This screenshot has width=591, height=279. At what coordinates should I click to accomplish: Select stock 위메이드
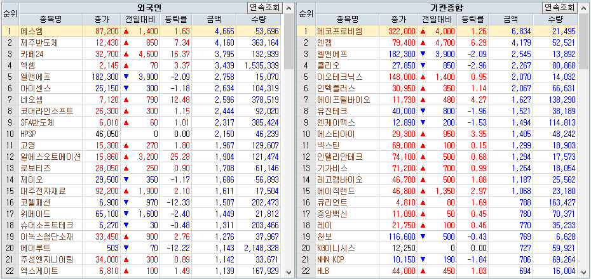[x=36, y=214]
